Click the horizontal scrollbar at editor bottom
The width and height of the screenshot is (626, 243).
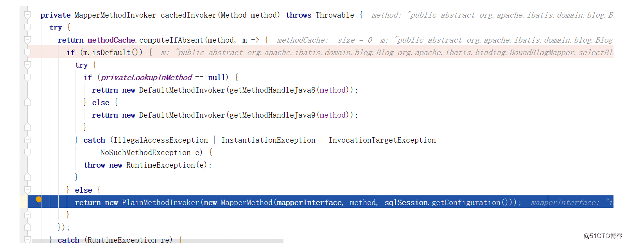coord(158,241)
